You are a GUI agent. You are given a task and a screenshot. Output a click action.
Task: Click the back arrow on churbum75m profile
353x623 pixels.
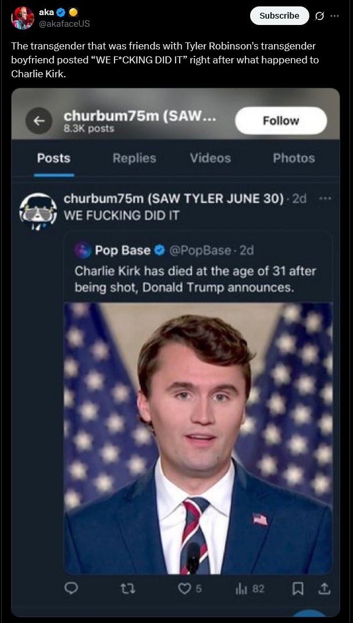coord(40,120)
